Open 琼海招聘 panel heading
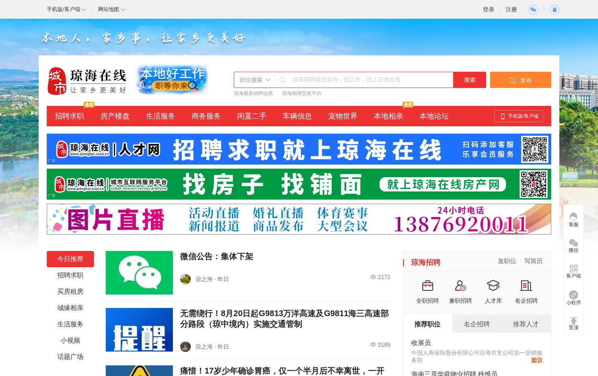The width and height of the screenshot is (598, 376). [x=426, y=262]
